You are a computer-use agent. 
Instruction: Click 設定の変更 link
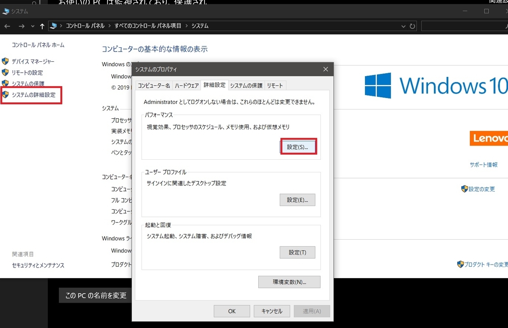pos(482,189)
